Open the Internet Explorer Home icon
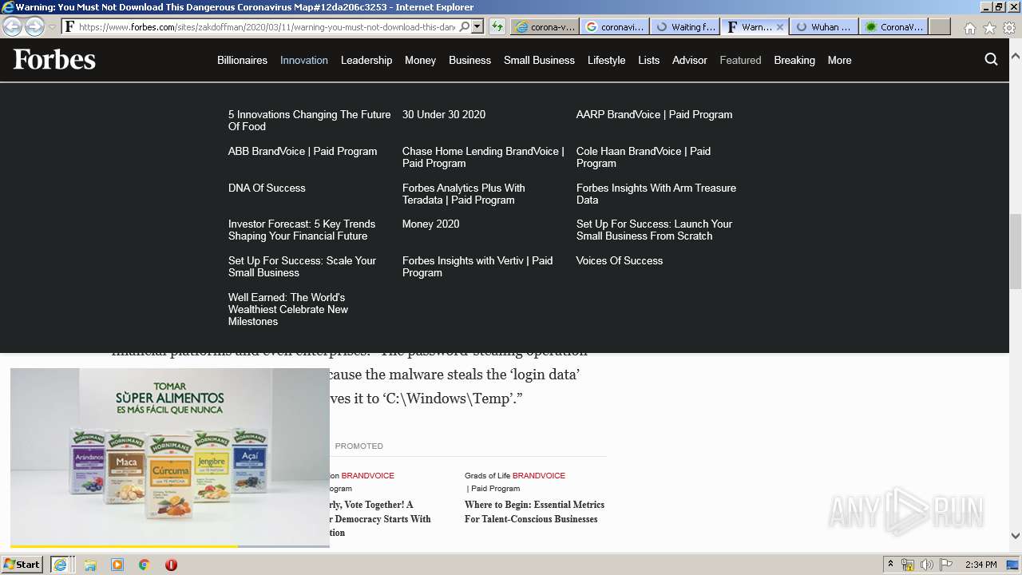This screenshot has width=1022, height=575. tap(969, 28)
